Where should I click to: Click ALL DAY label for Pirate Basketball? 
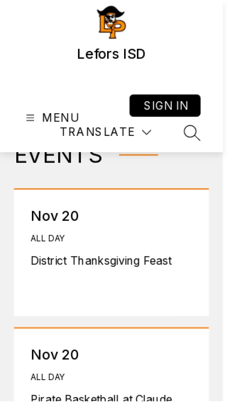48,377
